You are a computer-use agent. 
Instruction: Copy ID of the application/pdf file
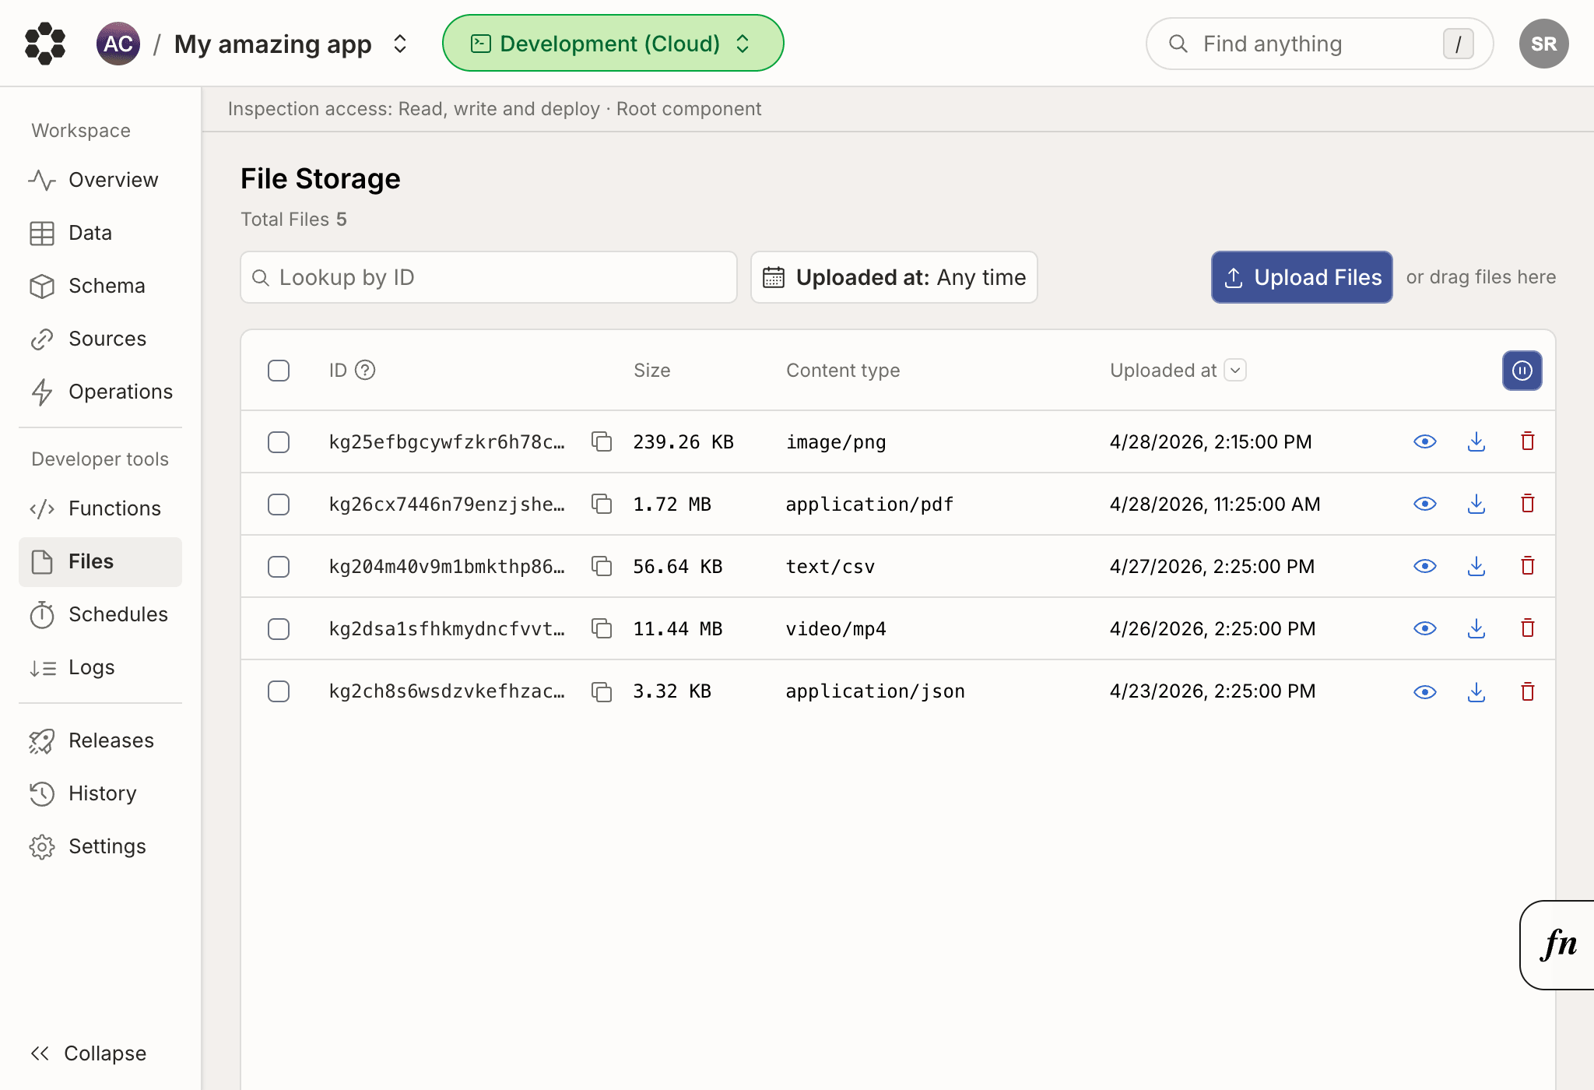click(x=602, y=504)
